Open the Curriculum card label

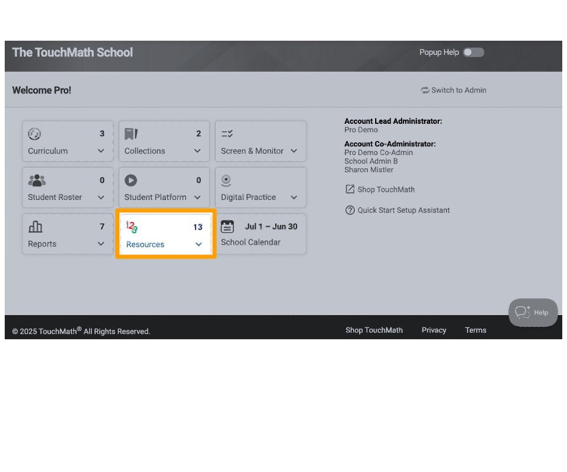point(48,151)
